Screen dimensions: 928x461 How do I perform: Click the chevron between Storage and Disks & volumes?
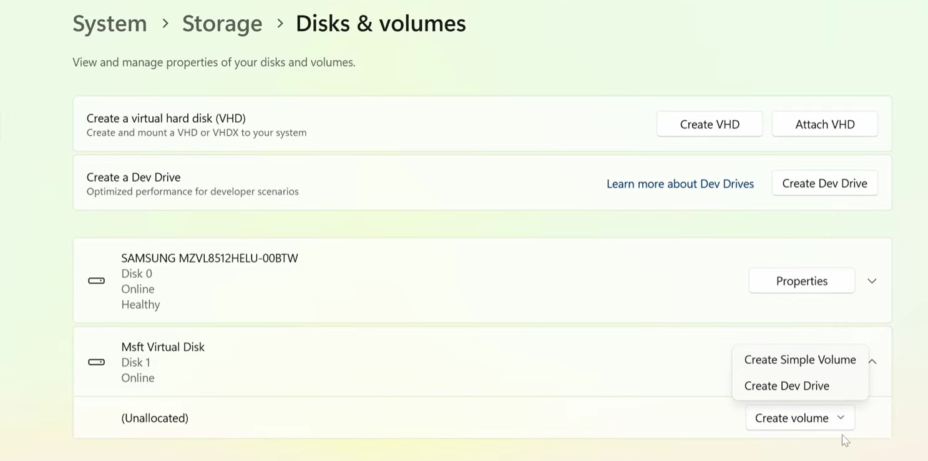280,24
